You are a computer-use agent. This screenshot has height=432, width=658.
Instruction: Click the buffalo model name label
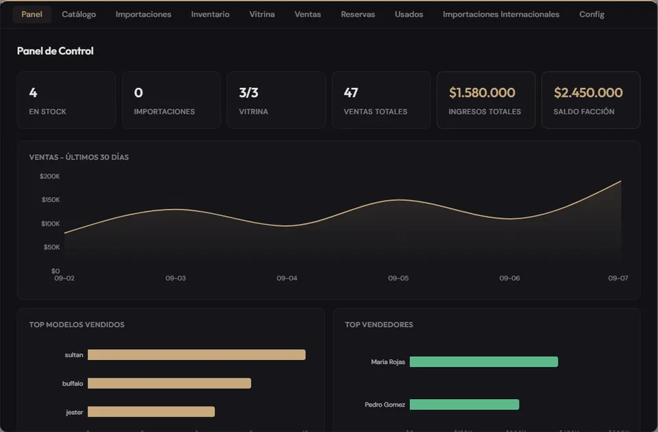73,384
